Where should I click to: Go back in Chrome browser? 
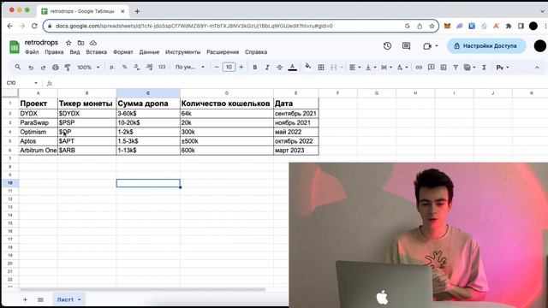[x=9, y=26]
